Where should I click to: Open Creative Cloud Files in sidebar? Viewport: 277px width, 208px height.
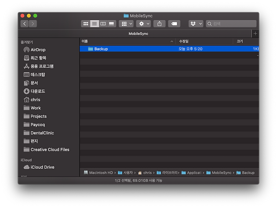click(x=47, y=149)
